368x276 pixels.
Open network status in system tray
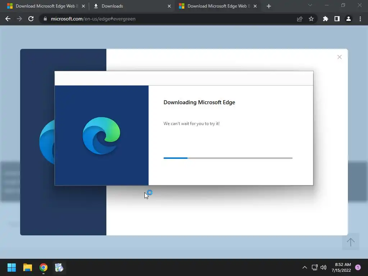click(314, 267)
